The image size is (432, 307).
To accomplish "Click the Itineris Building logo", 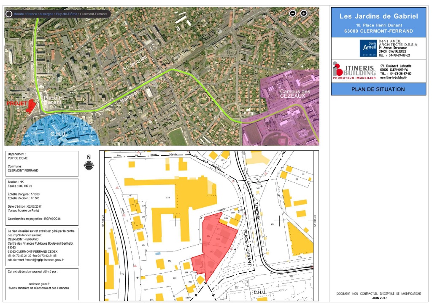I will click(354, 70).
